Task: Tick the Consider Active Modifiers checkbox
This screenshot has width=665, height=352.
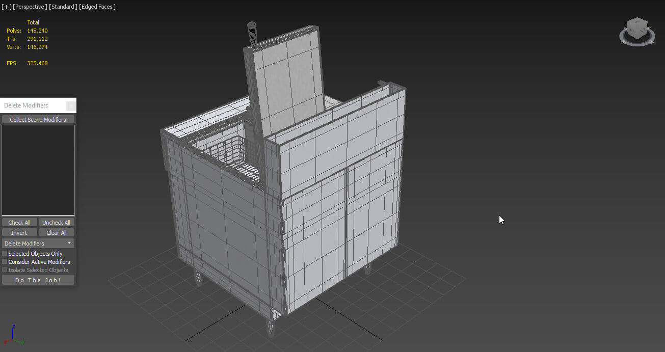Action: pos(5,262)
